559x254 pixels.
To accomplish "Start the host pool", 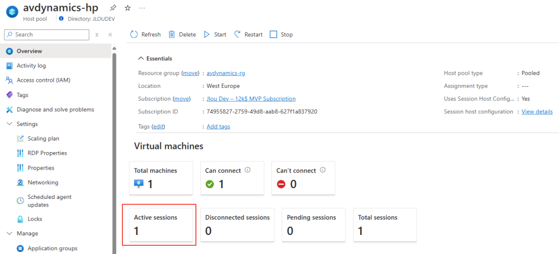I will (215, 34).
